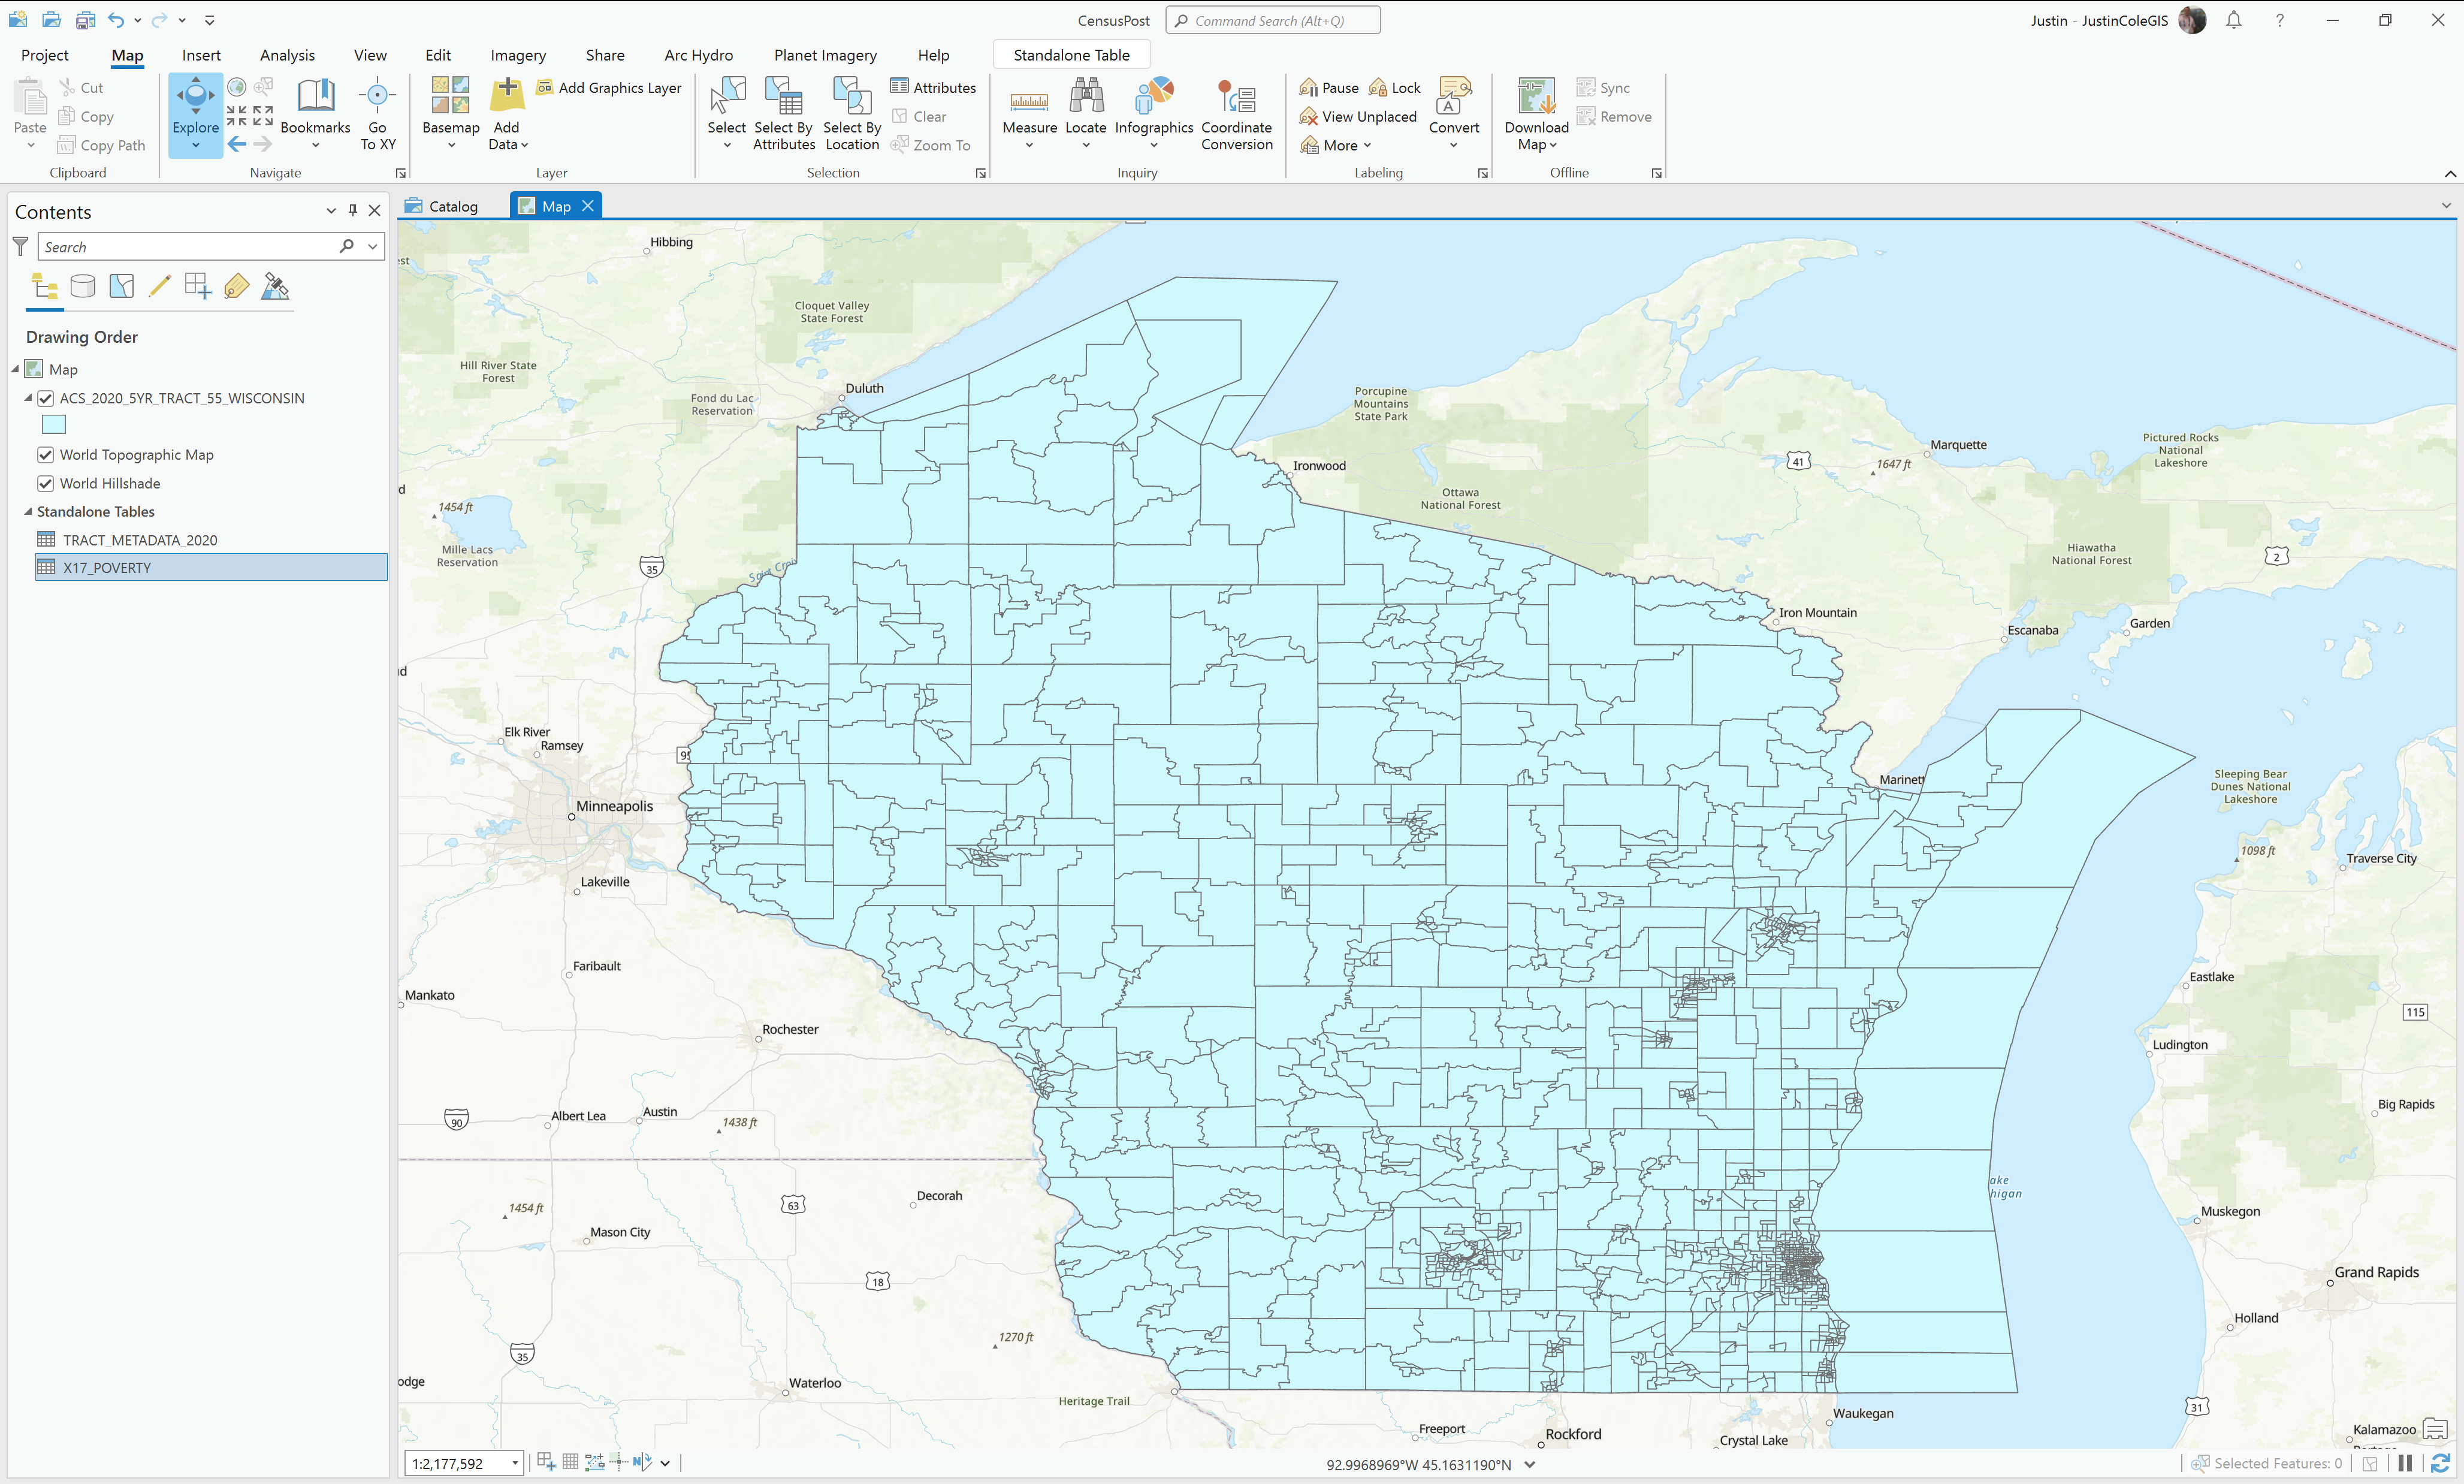Click the Measure tool icon
2464x1484 pixels.
(1029, 100)
